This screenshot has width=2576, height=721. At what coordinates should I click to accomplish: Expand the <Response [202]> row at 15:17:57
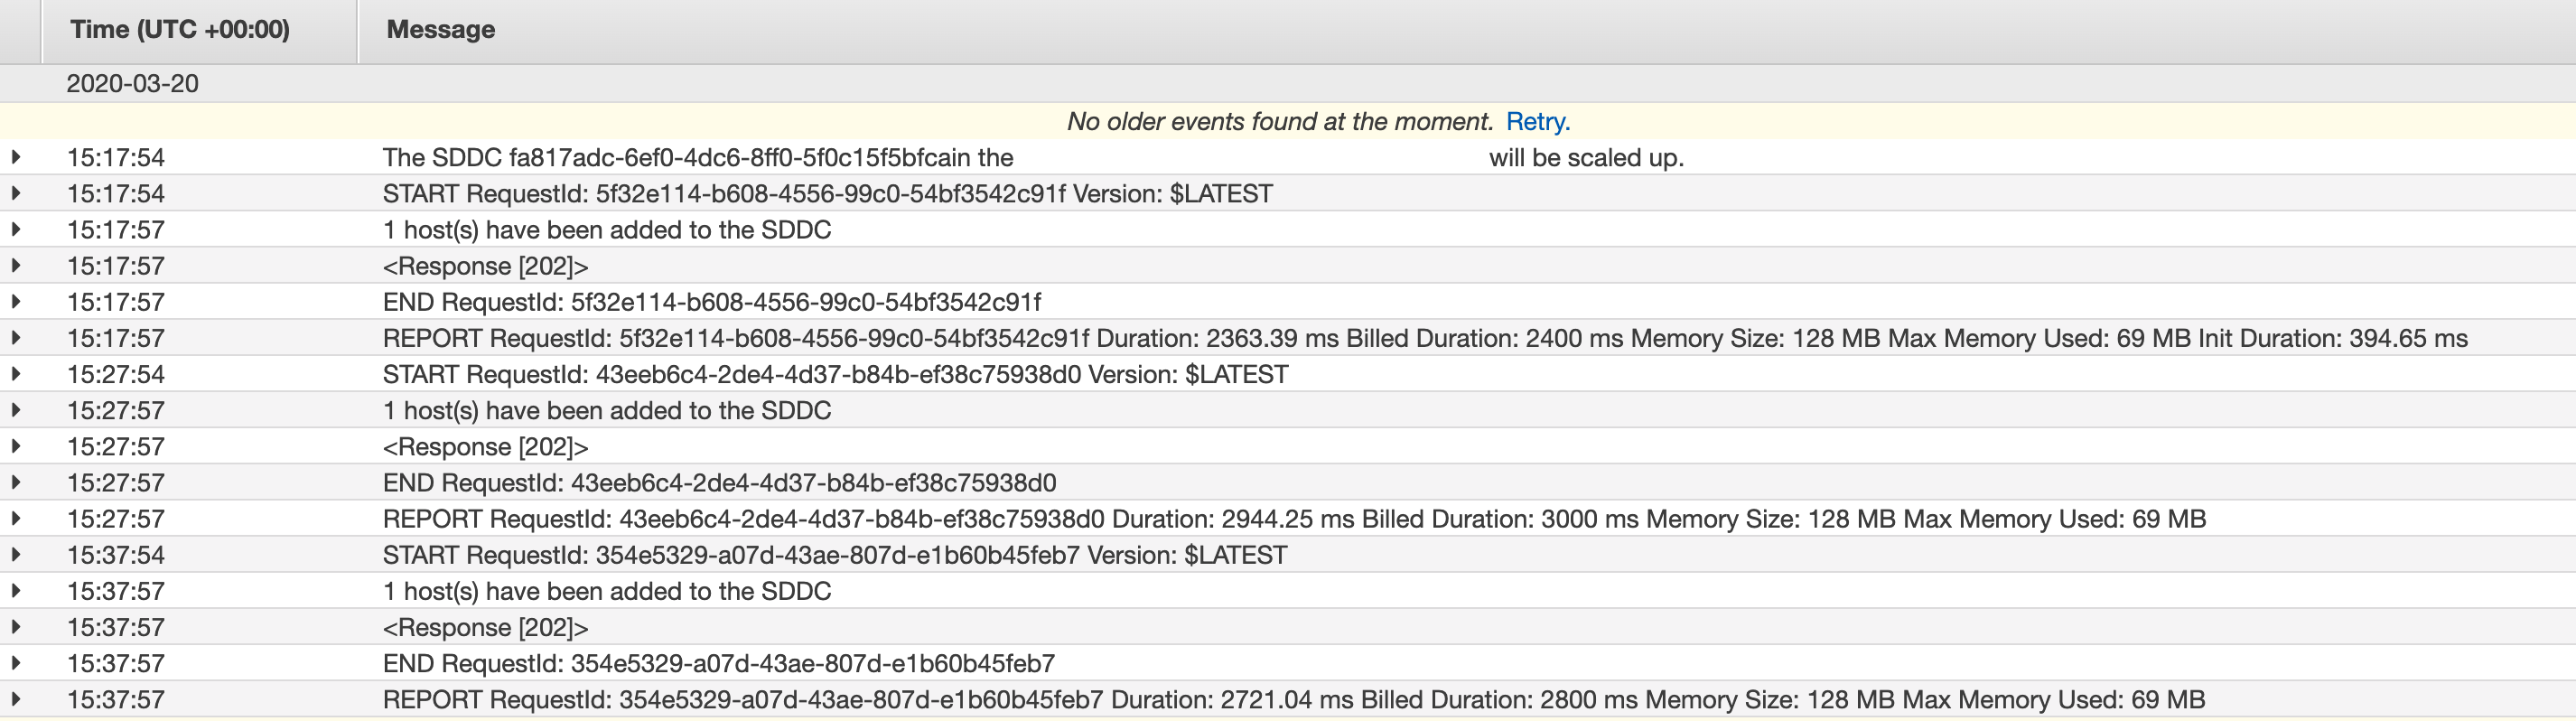pos(16,265)
